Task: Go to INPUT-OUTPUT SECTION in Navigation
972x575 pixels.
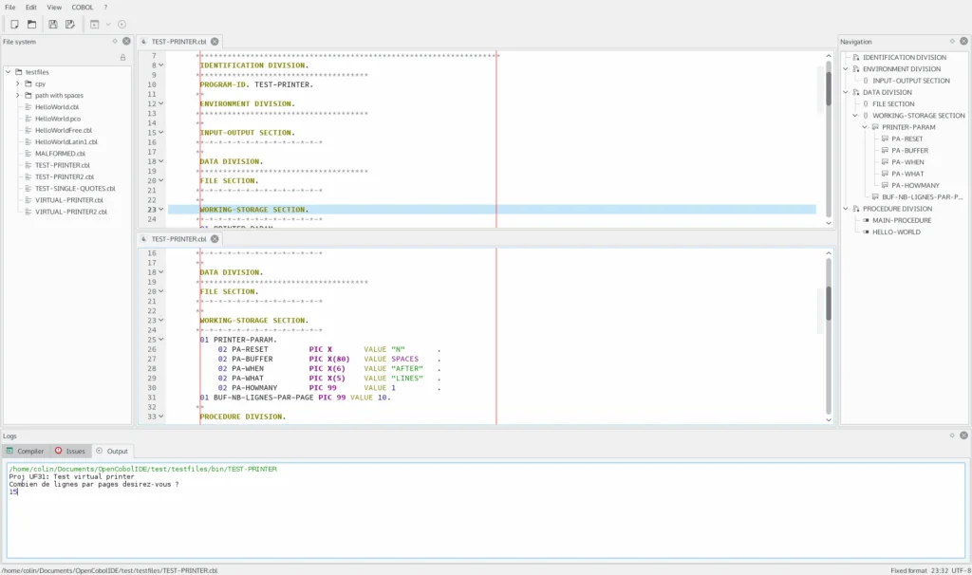Action: tap(911, 81)
